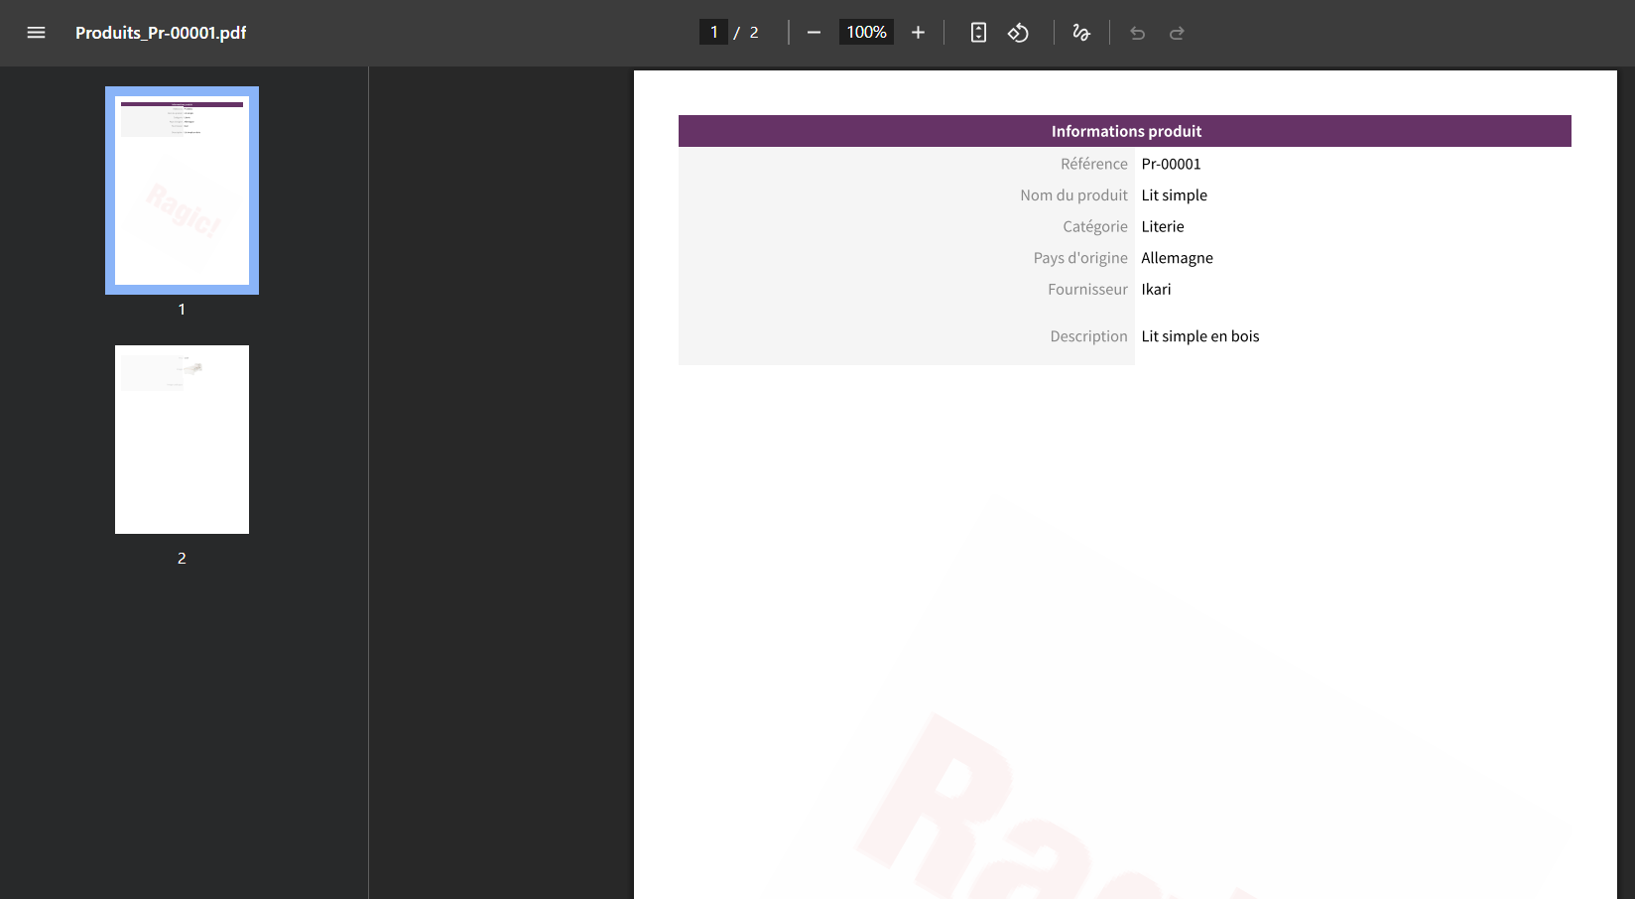Click the Produits_Pr-00001.pdf file title

(x=161, y=33)
